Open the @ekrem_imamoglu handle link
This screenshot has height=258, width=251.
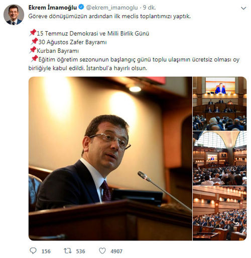pos(112,8)
